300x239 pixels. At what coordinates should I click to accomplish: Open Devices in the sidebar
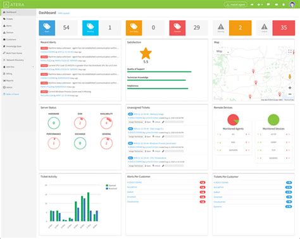9,32
